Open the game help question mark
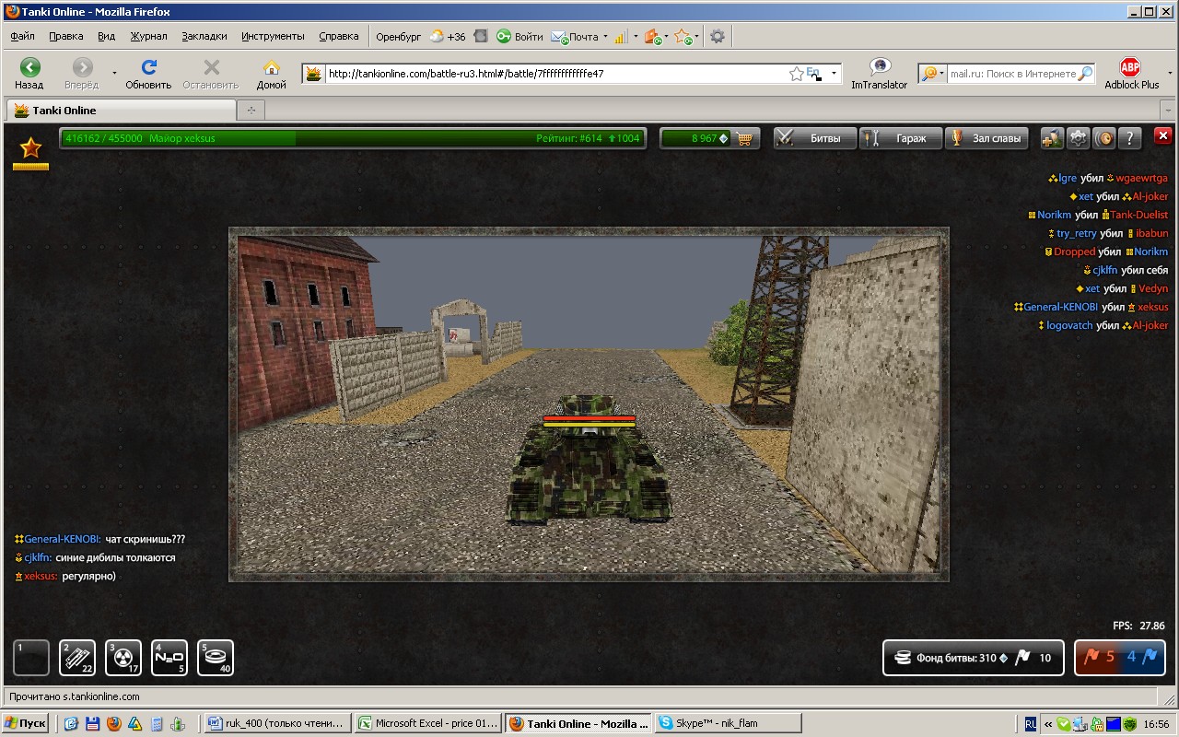 1130,138
